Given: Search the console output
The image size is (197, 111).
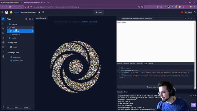Looking at the screenshot, I should 191,96.
